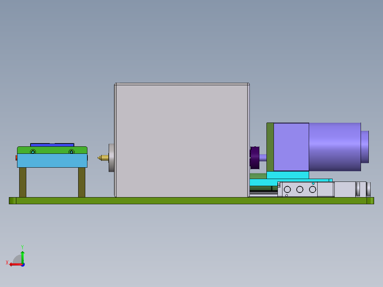
Task: Click the small purple motor end cap
Action: tap(365, 147)
